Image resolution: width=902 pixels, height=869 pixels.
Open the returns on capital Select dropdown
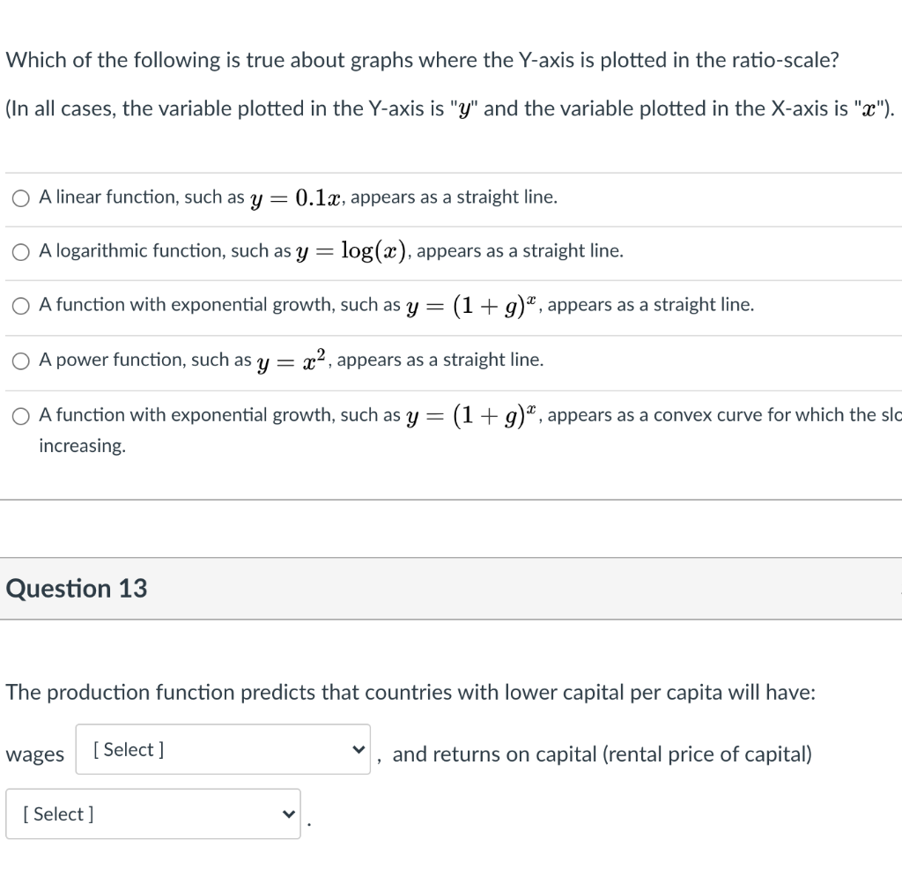tap(152, 814)
